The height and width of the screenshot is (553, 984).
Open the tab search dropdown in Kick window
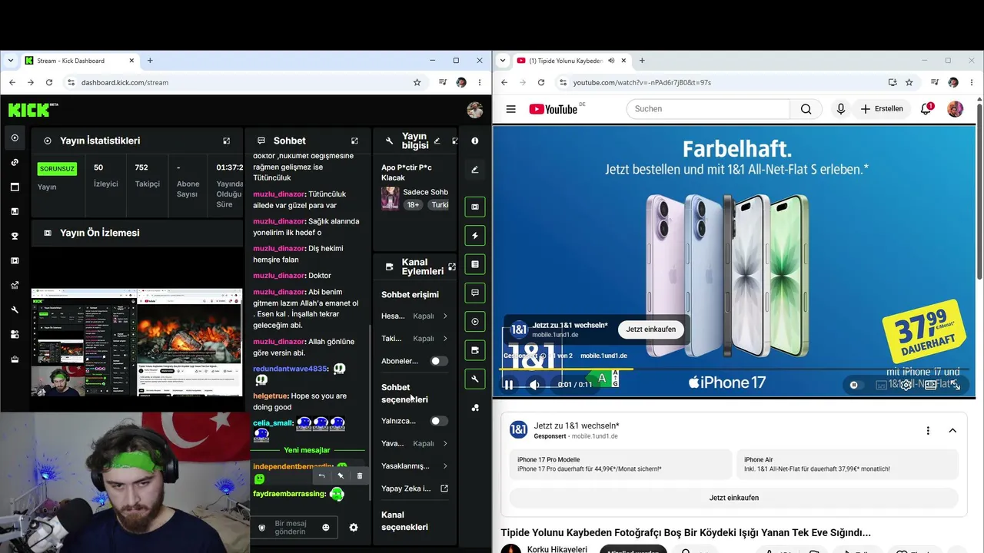(x=11, y=61)
